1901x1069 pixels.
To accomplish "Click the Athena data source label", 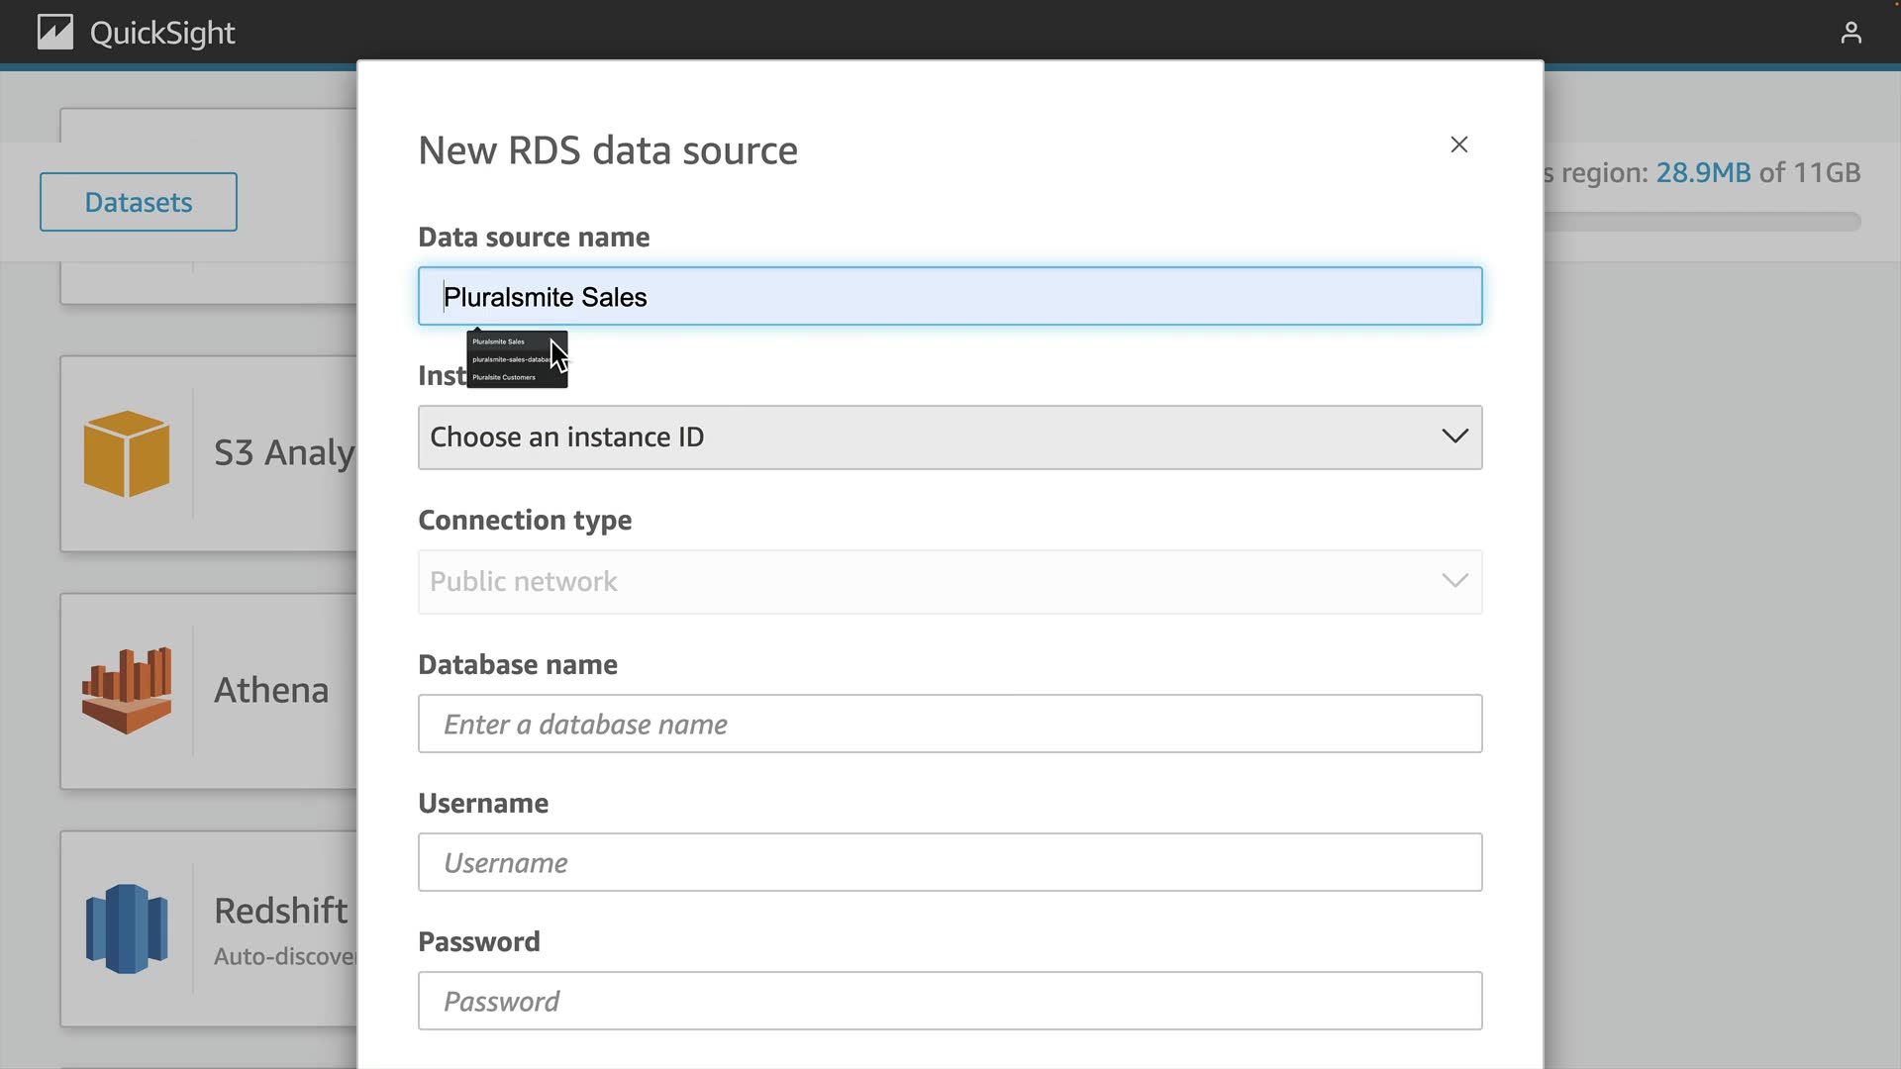I will pos(271,690).
